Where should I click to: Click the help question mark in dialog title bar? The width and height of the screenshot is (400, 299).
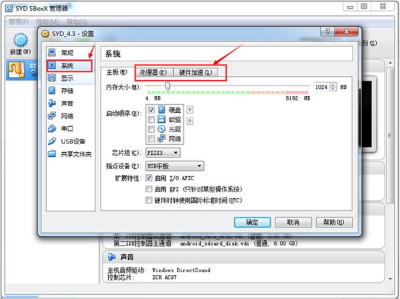pyautogui.click(x=327, y=31)
